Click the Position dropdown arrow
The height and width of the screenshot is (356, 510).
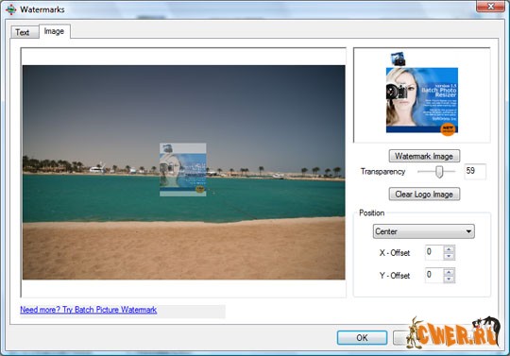coord(468,231)
